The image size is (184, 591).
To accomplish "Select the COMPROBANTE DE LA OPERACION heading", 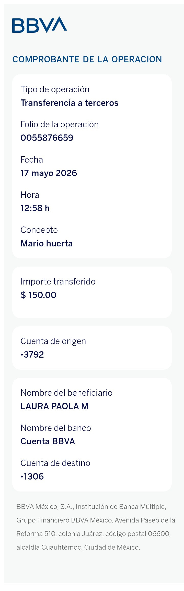I will (x=87, y=59).
